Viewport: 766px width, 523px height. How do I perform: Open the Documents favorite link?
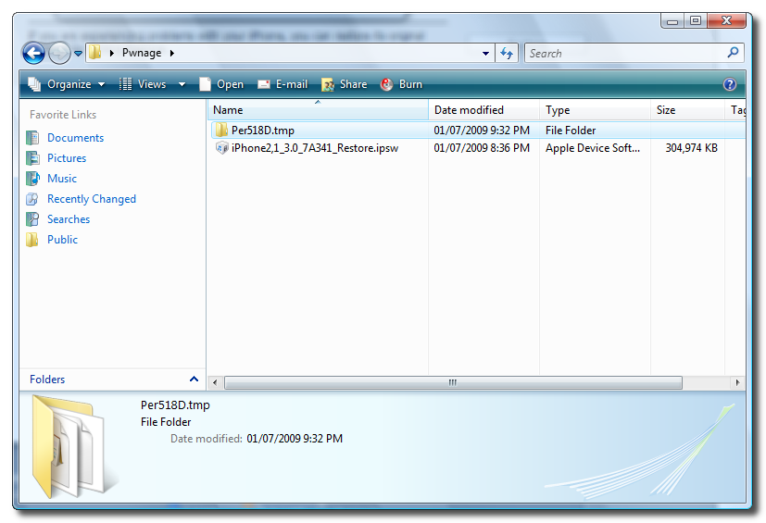[75, 138]
